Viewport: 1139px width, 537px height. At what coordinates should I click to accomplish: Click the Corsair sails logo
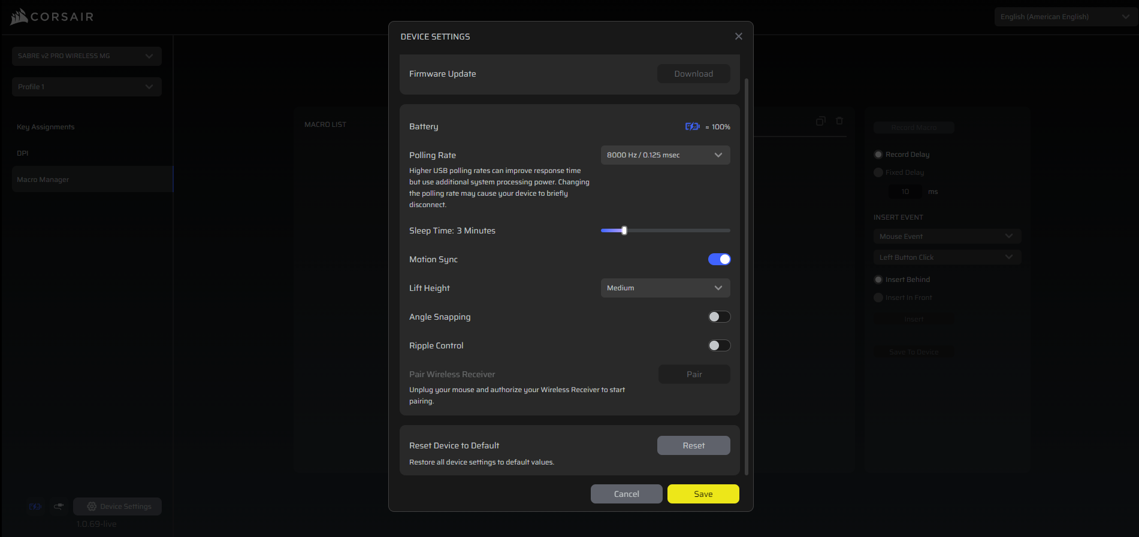19,17
